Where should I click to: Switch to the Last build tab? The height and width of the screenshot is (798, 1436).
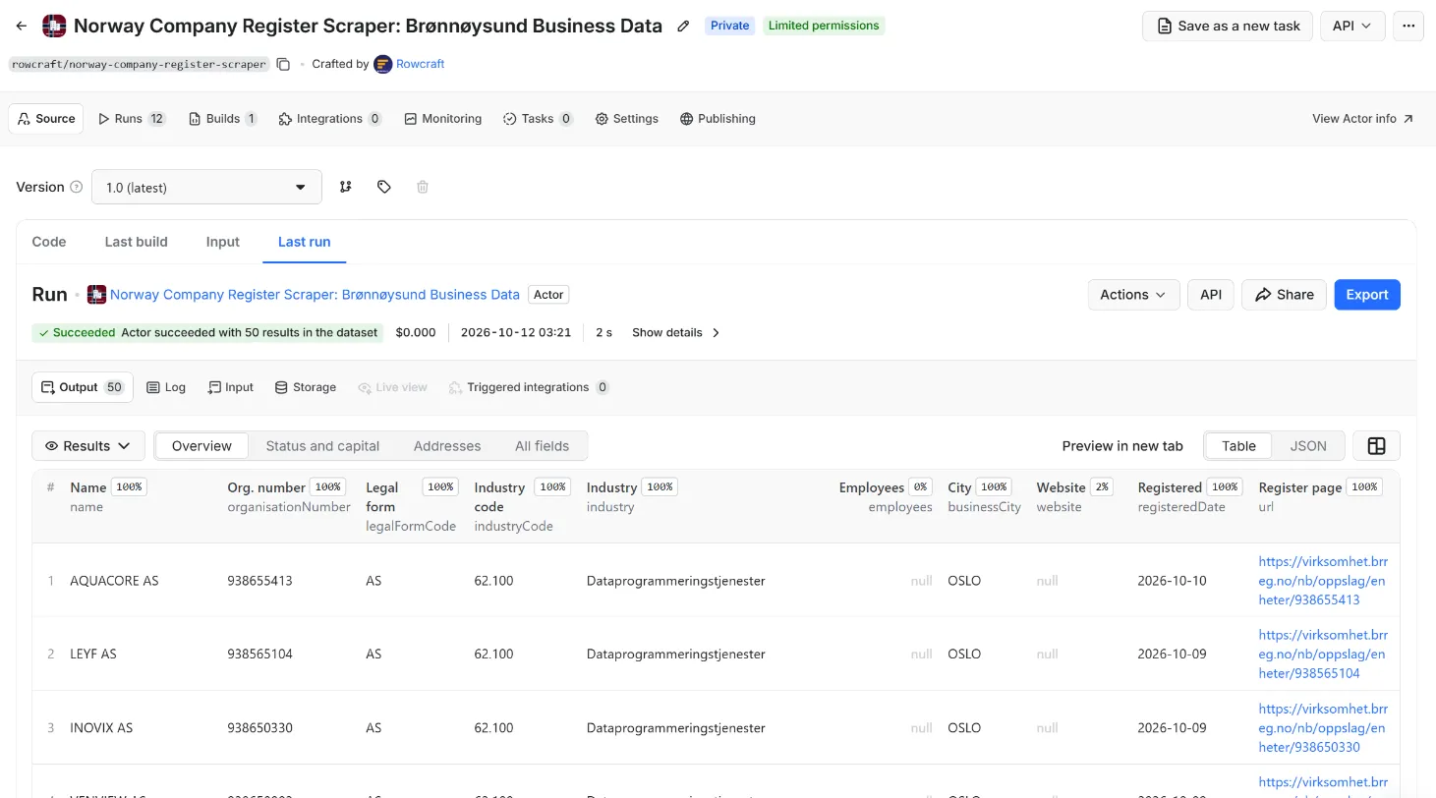(136, 242)
